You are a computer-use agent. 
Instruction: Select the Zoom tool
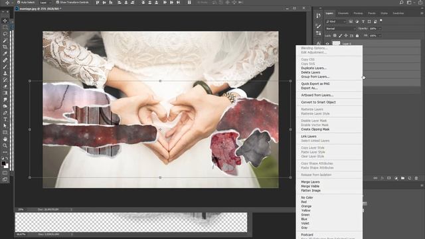point(5,145)
